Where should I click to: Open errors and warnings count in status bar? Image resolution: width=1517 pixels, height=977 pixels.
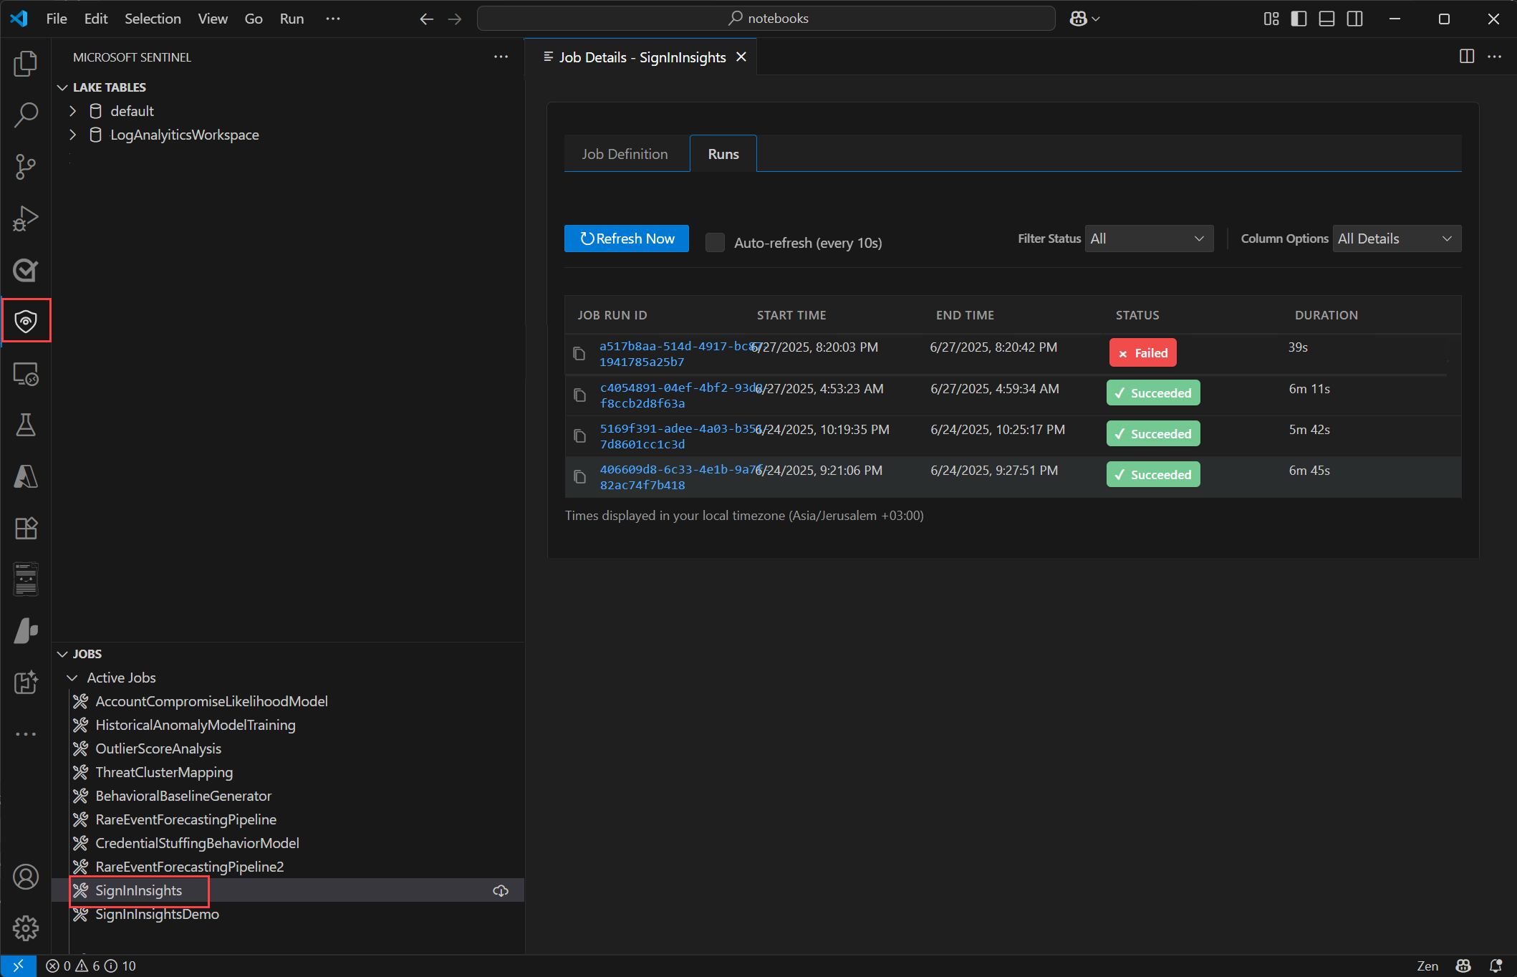pos(91,966)
